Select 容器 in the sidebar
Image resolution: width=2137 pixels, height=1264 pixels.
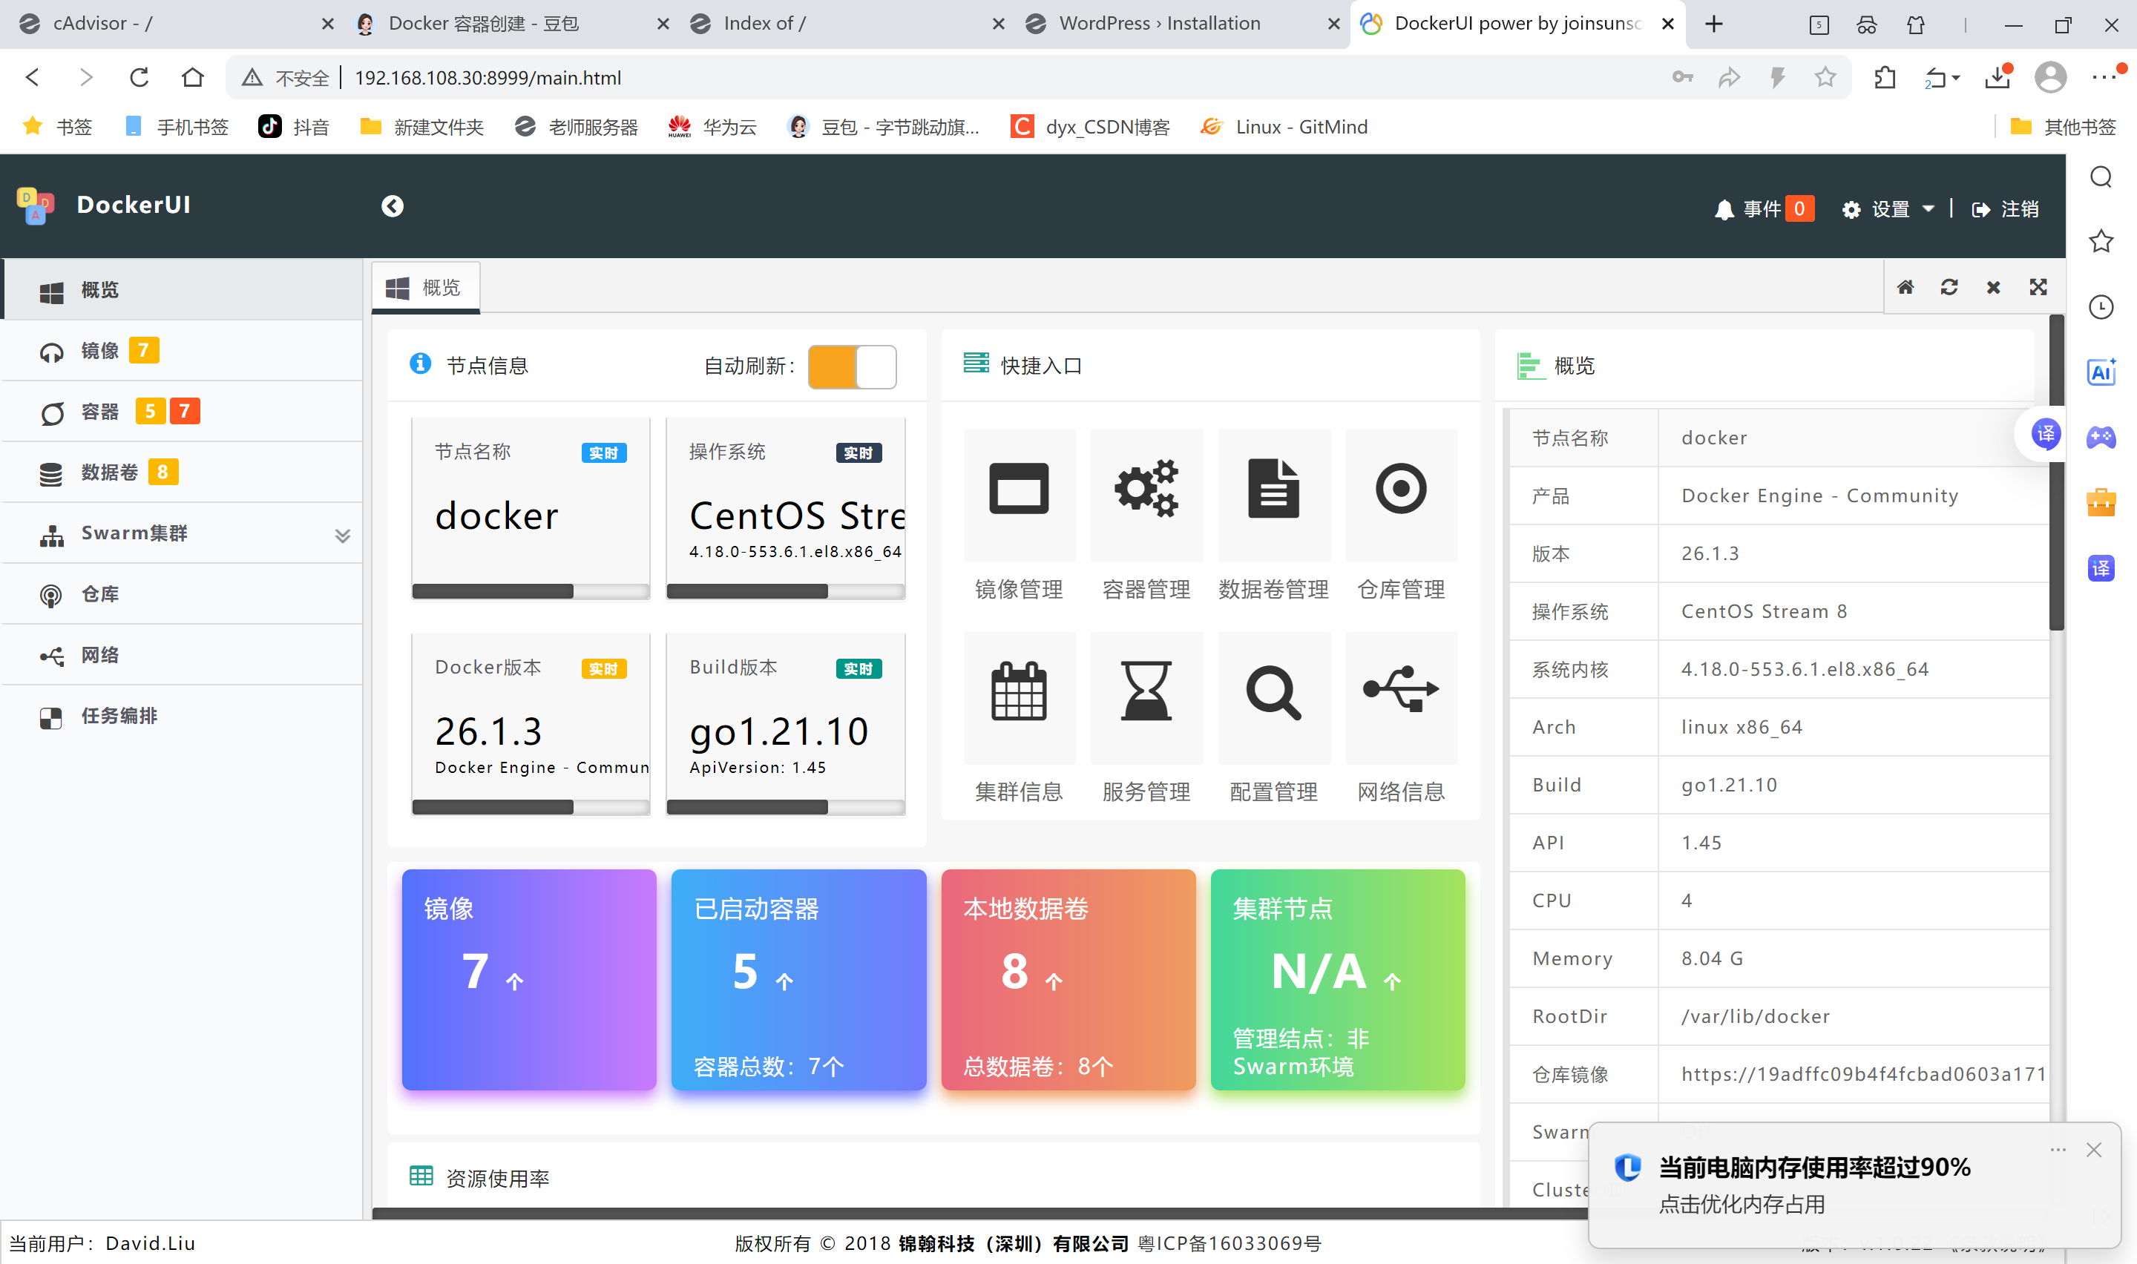click(99, 412)
